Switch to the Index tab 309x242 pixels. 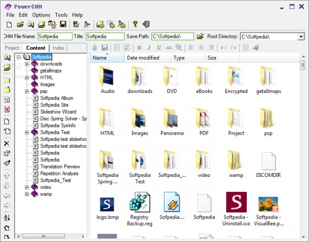[x=58, y=48]
